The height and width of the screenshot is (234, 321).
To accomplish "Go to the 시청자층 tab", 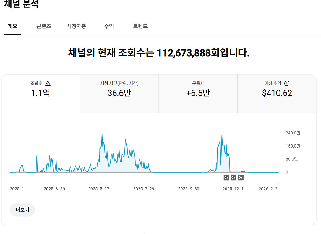I will click(x=76, y=27).
